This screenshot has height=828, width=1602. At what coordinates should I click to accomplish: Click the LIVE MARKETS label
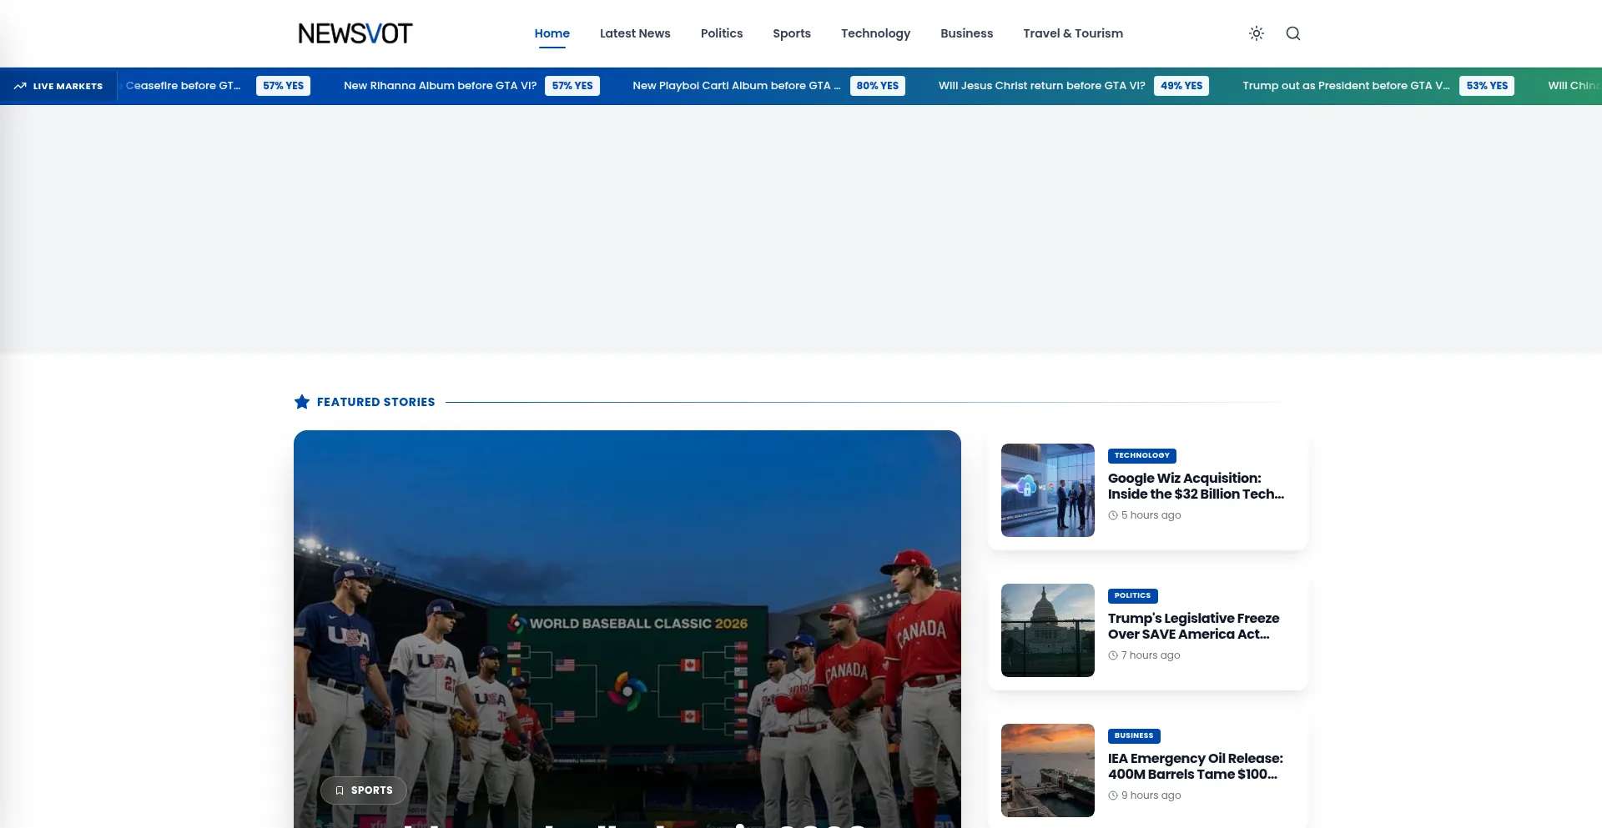pos(68,86)
